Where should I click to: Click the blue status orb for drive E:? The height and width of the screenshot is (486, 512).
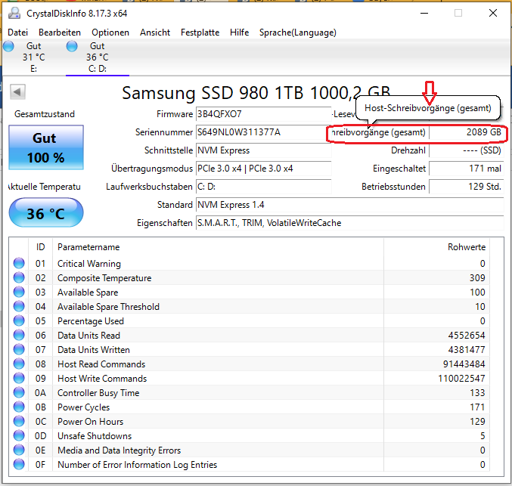(8, 46)
